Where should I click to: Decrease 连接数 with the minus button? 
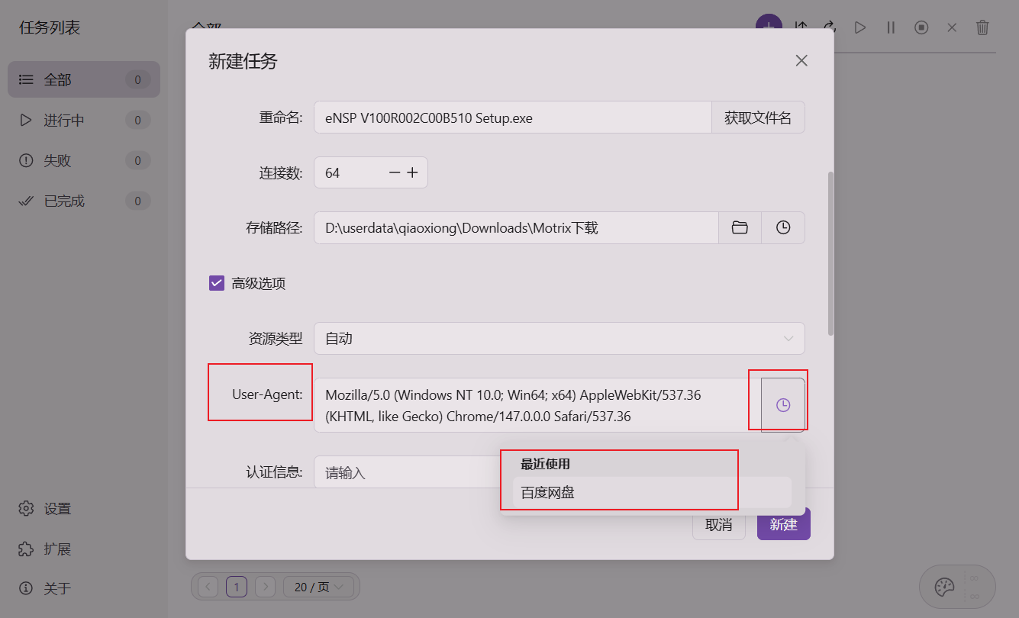395,172
